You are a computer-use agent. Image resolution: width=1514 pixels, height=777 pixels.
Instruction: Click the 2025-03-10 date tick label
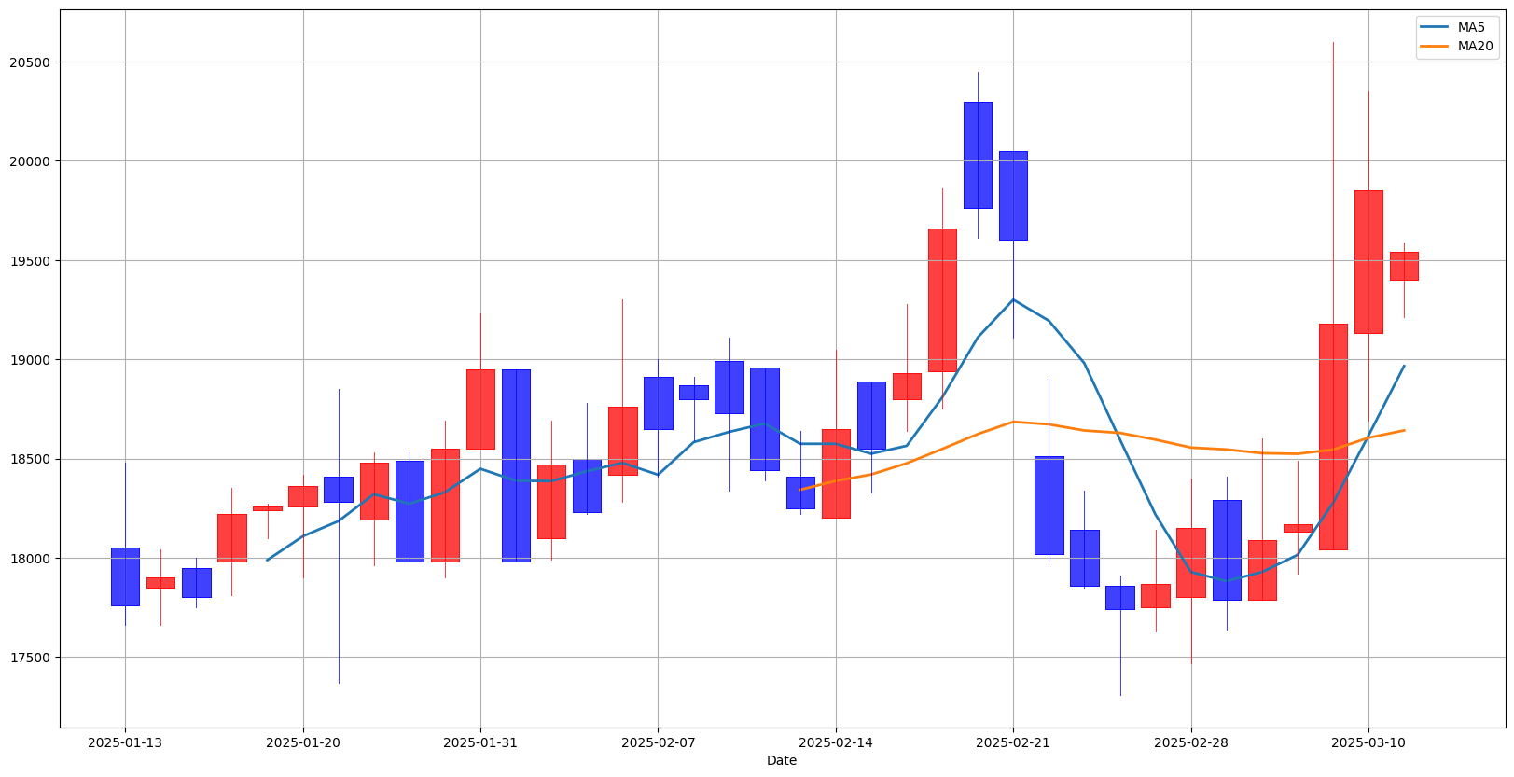1368,742
